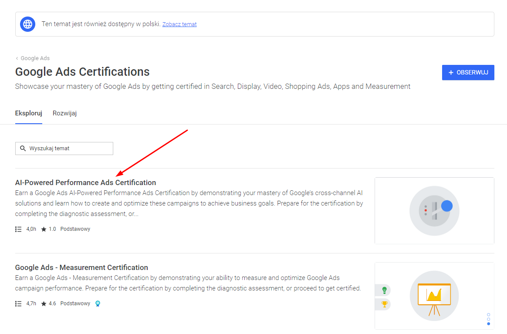Click Podstawowy level of AI-Powered certification

click(x=75, y=229)
